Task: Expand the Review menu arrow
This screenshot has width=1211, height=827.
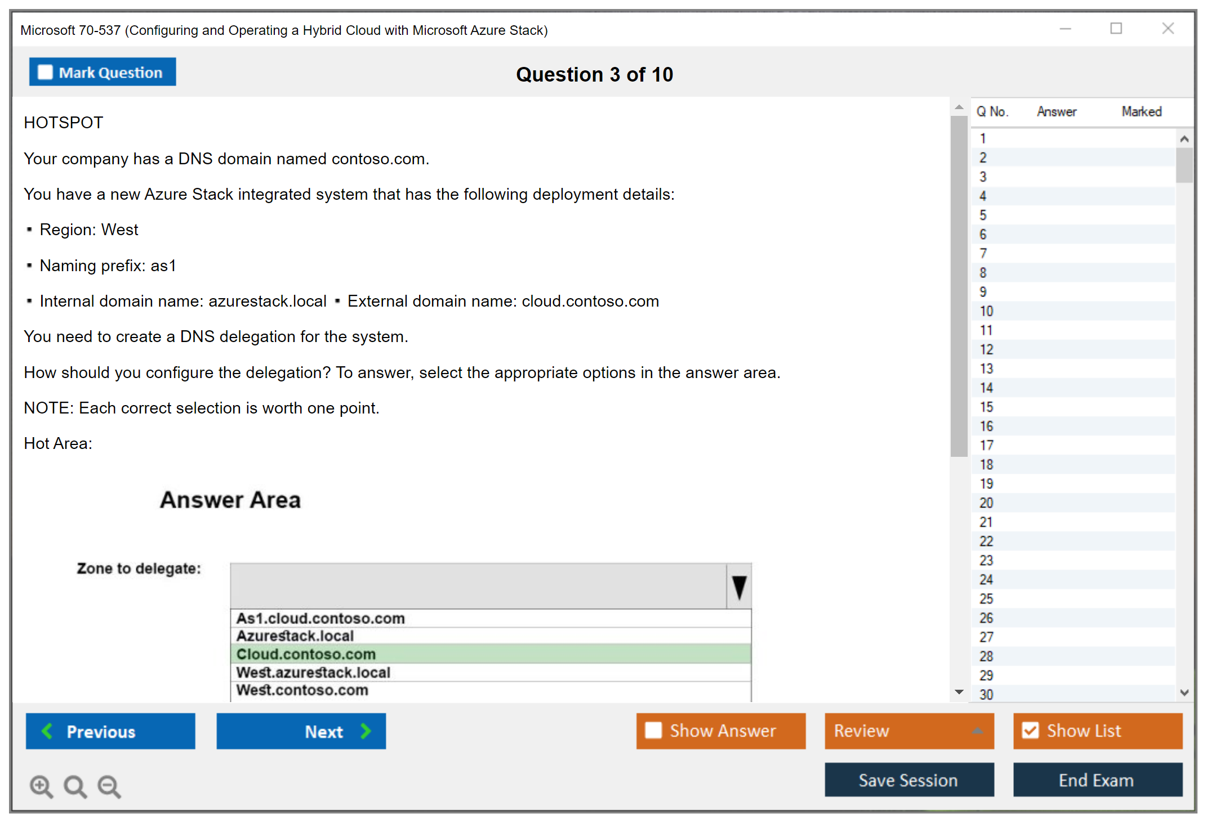Action: tap(977, 731)
